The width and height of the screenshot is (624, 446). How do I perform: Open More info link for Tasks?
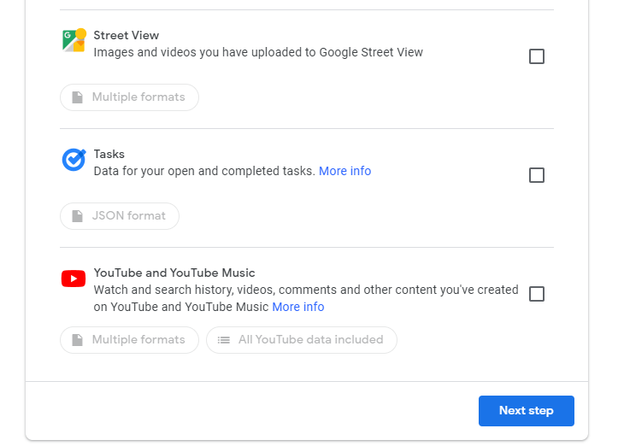[345, 171]
